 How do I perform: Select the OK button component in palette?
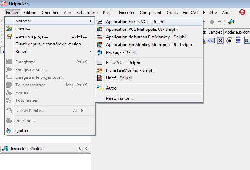coord(211,41)
